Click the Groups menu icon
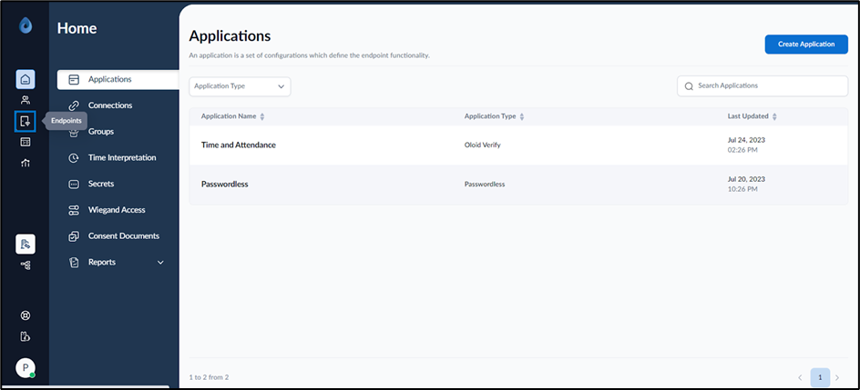The image size is (860, 390). [x=74, y=132]
